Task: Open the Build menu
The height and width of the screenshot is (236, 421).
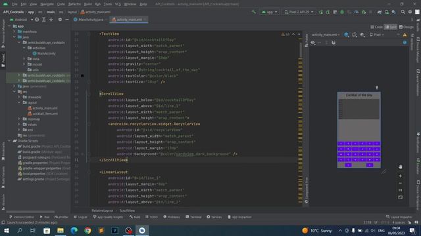Action: tap(87, 5)
